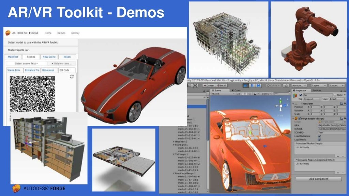Open Gallery in Forge navigation
Image resolution: width=349 pixels, height=196 pixels.
(x=75, y=33)
